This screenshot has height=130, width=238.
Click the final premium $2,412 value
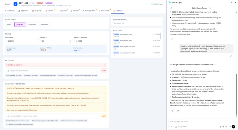[76, 51]
